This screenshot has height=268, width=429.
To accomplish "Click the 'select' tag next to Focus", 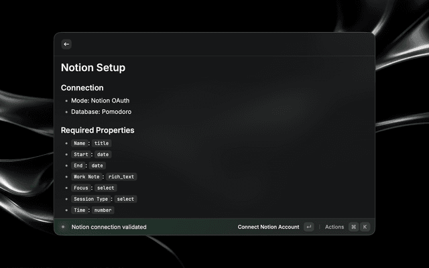I will tap(106, 188).
